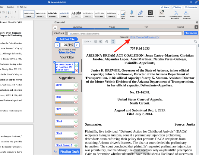The height and width of the screenshot is (155, 199).
Task: Open the fastcase.com source link
Action: [144, 37]
